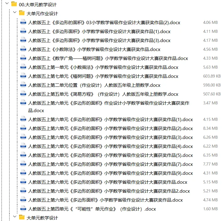Image resolution: width=222 pixels, height=221 pixels.
Task: Click docx icon of 五上《多边形面积》获奖作品(3).docx
Action: 23,40
